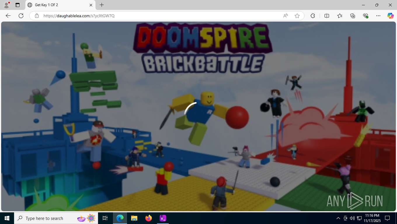The height and width of the screenshot is (224, 397).
Task: Open the tab actions menu
Action: tap(18, 5)
